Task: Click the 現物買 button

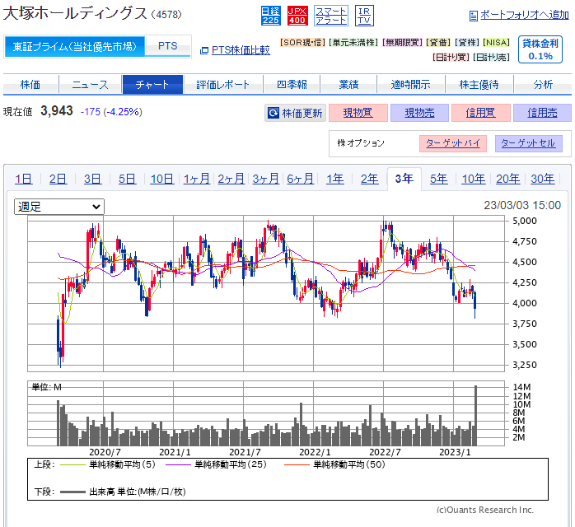Action: click(x=358, y=113)
